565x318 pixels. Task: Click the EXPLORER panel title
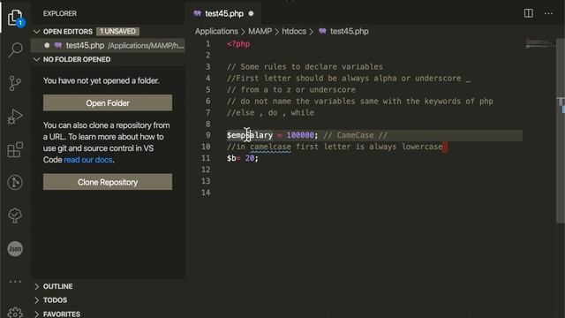(60, 14)
